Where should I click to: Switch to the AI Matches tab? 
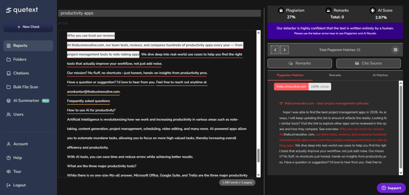(x=380, y=75)
